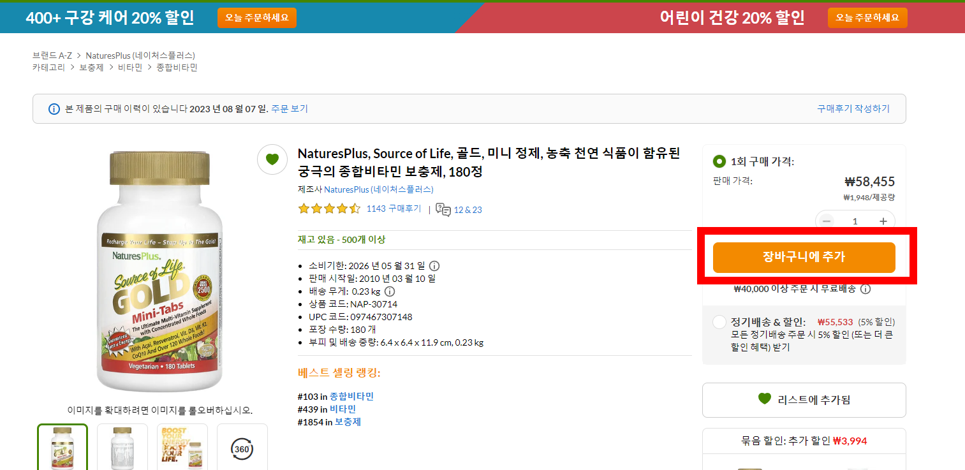The image size is (965, 470).
Task: Click the heart favorite icon on product
Action: point(272,159)
